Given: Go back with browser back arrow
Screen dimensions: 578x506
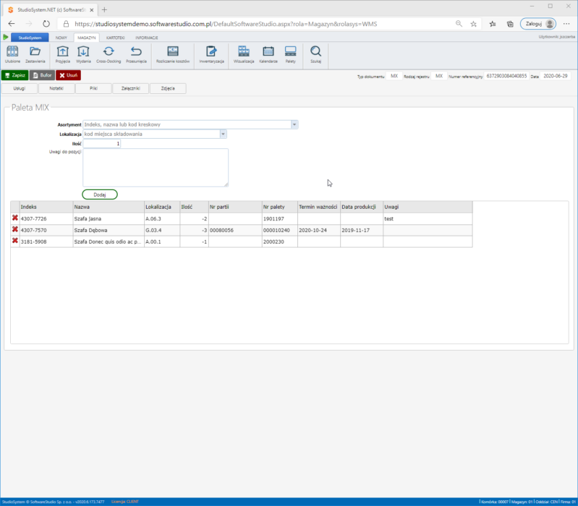Looking at the screenshot, I should coord(12,24).
